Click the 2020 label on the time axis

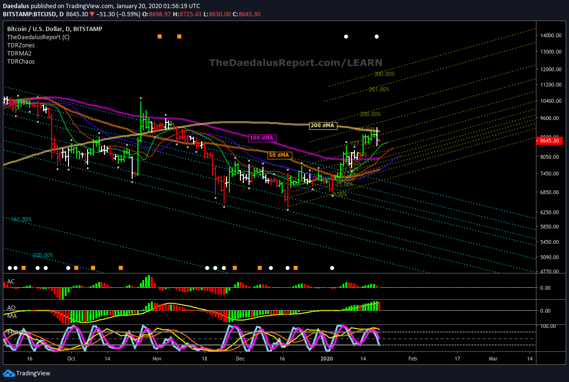[327, 359]
